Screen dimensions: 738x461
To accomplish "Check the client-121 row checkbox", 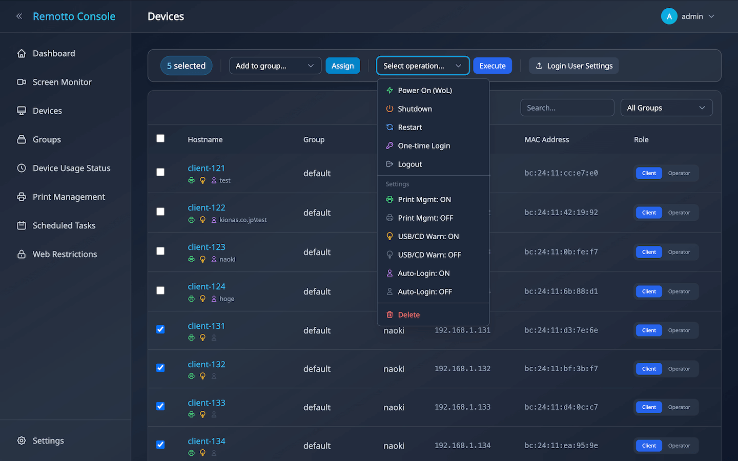I will click(160, 172).
